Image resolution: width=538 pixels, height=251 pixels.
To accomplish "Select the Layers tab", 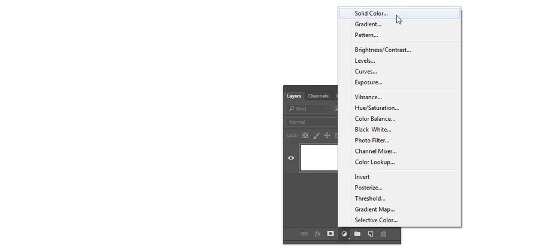I will click(x=294, y=96).
